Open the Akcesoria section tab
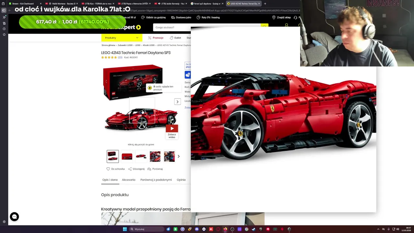The height and width of the screenshot is (233, 414). click(x=128, y=180)
